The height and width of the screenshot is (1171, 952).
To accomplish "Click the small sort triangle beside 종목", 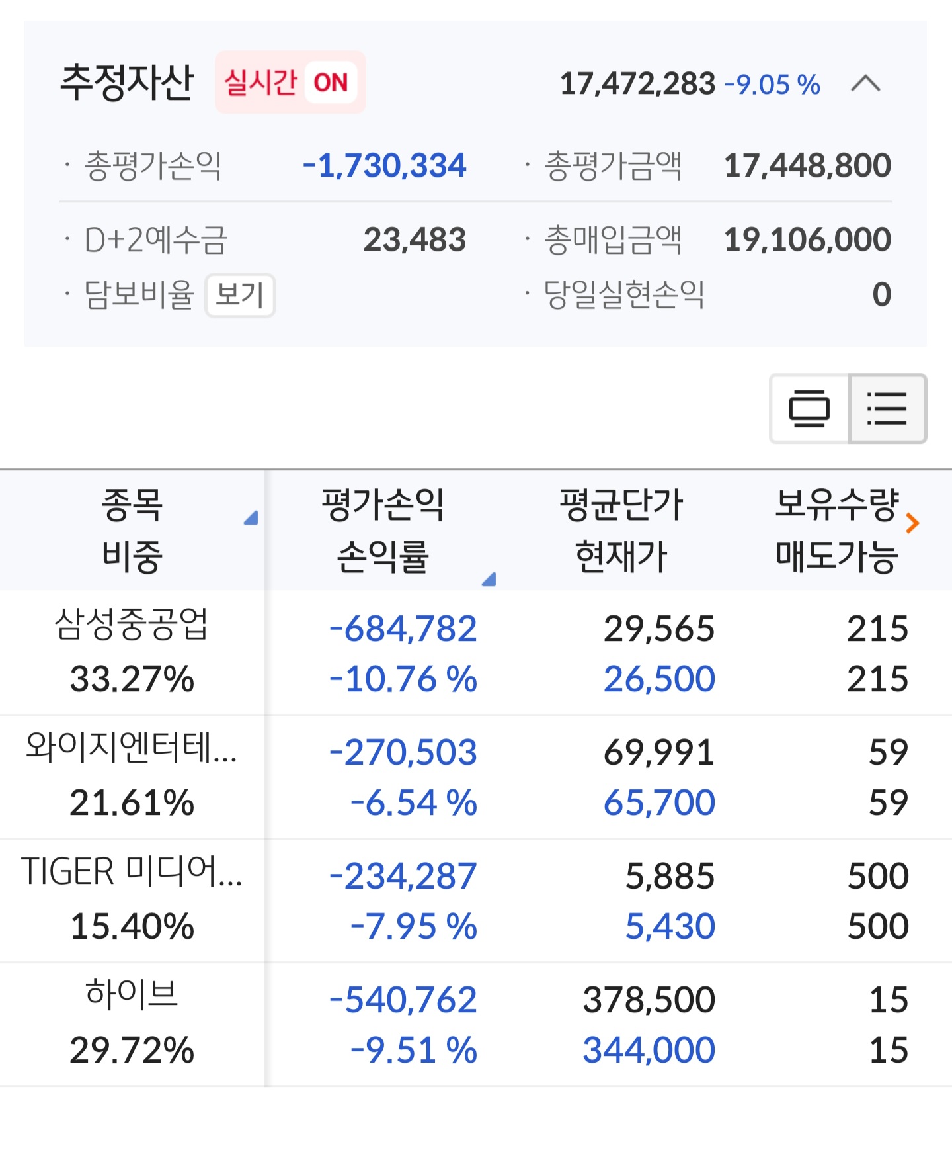I will click(x=251, y=518).
